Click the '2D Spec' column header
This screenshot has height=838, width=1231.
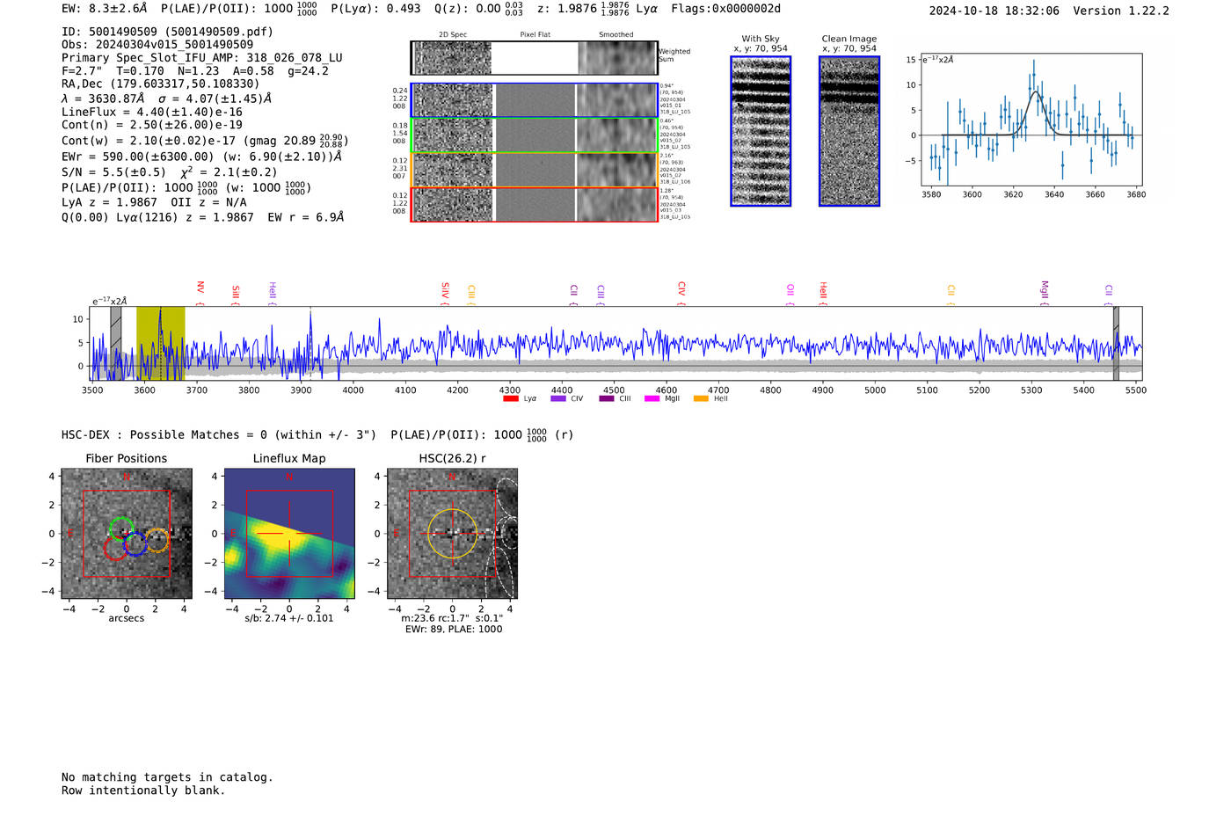(x=453, y=35)
